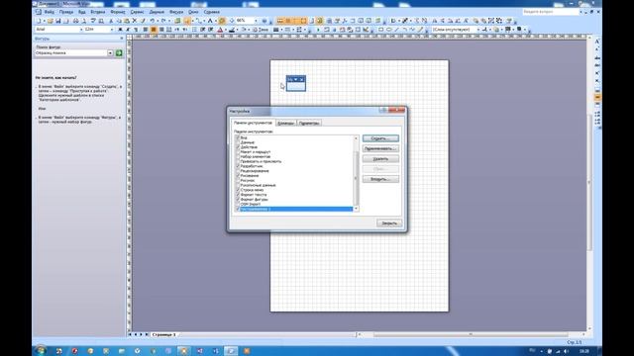Toggle Bold formatting
This screenshot has width=634, height=356.
click(120, 30)
